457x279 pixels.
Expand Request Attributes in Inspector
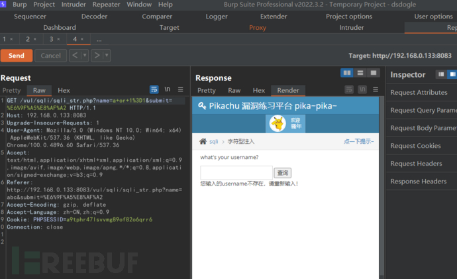419,92
